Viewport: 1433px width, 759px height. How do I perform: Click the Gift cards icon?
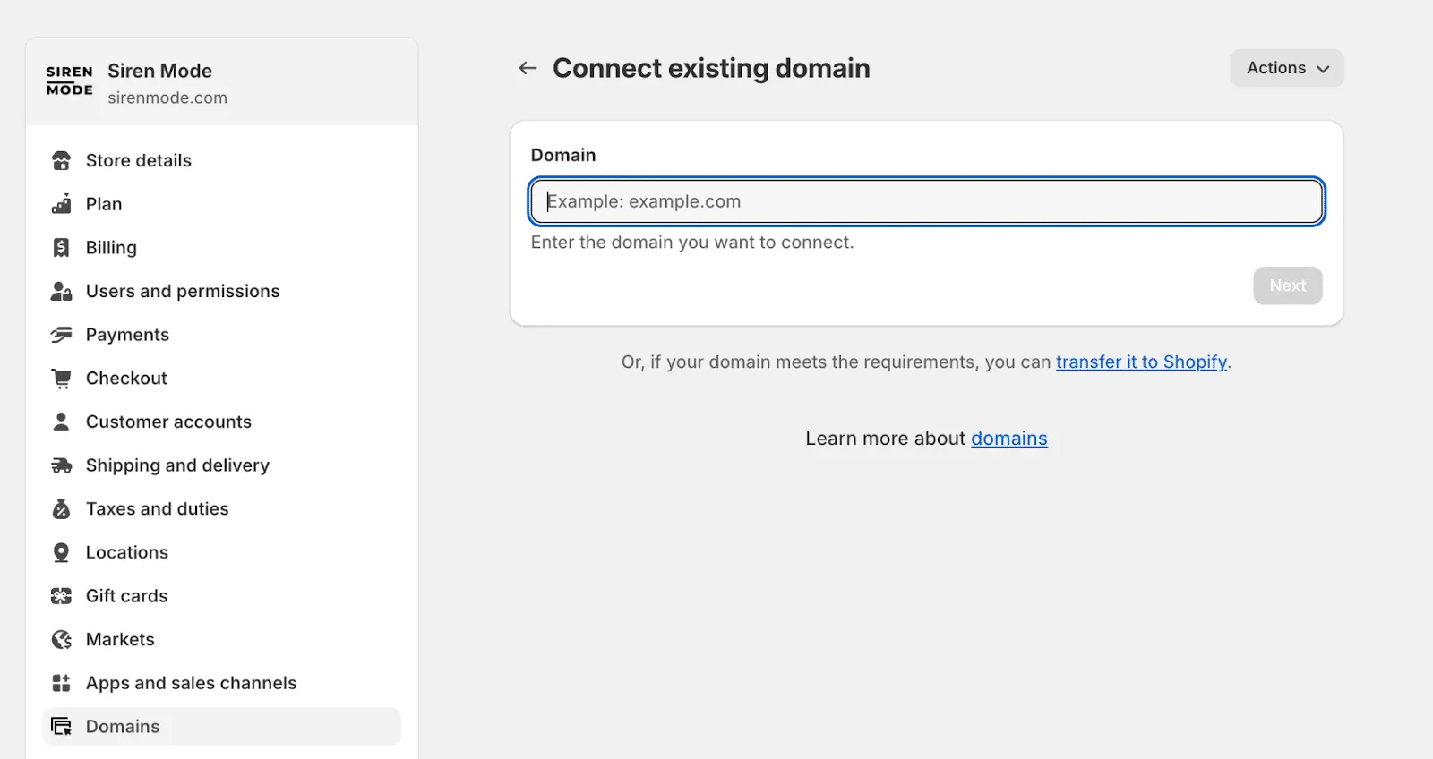pyautogui.click(x=61, y=596)
